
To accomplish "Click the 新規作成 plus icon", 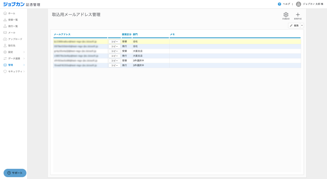I will (x=298, y=15).
